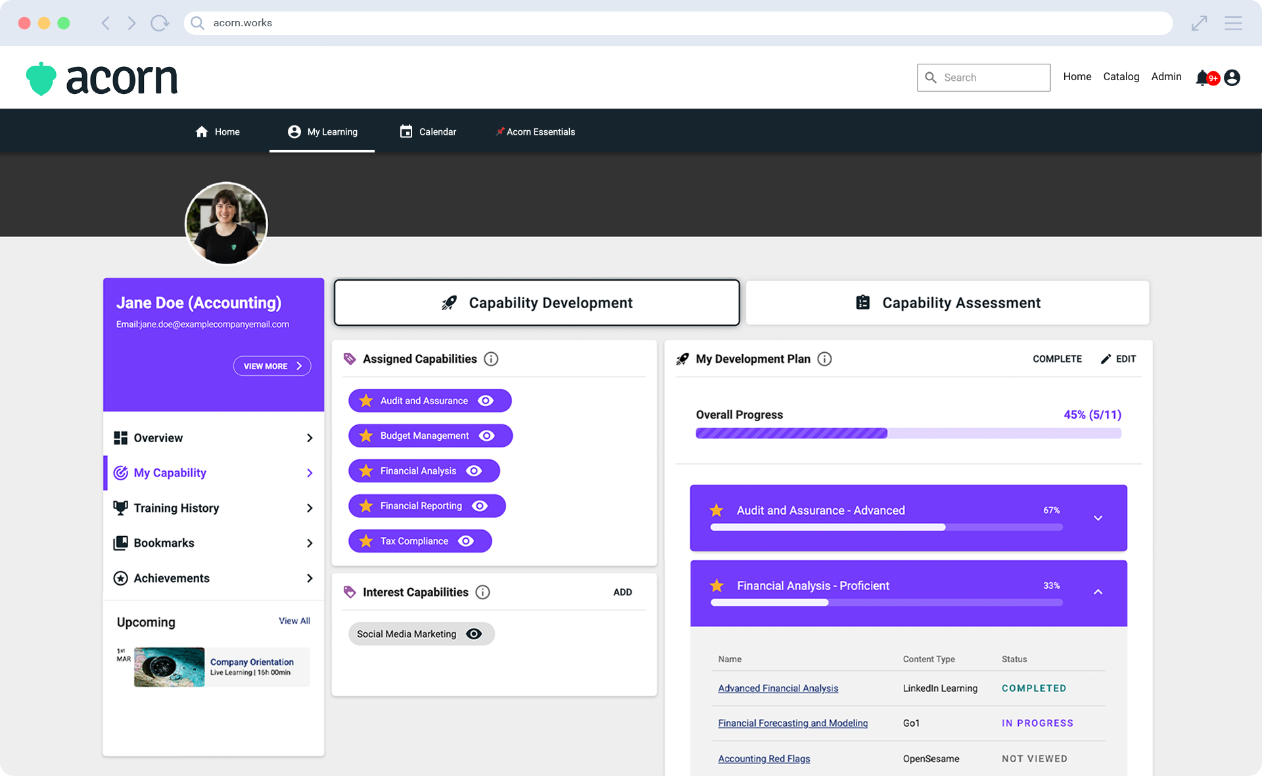Toggle eye icon on Audit and Assurance

486,401
